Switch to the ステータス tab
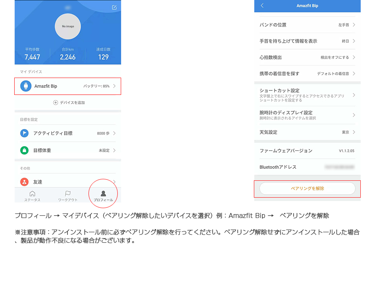Screen dimensions: 375x300 [32, 196]
